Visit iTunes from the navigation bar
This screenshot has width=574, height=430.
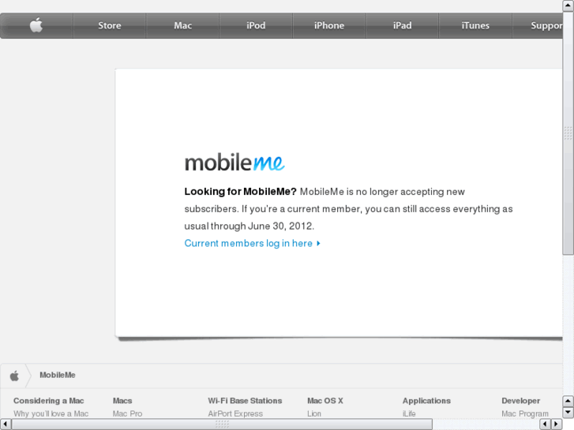(475, 25)
